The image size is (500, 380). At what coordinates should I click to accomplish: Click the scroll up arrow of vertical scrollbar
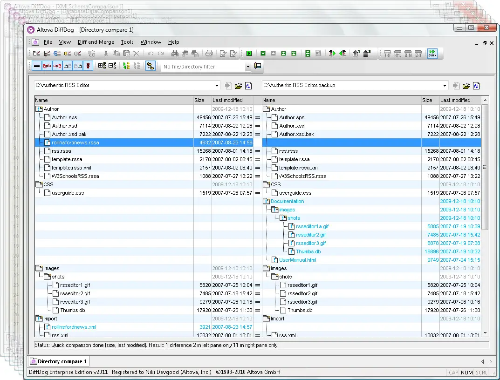click(485, 100)
